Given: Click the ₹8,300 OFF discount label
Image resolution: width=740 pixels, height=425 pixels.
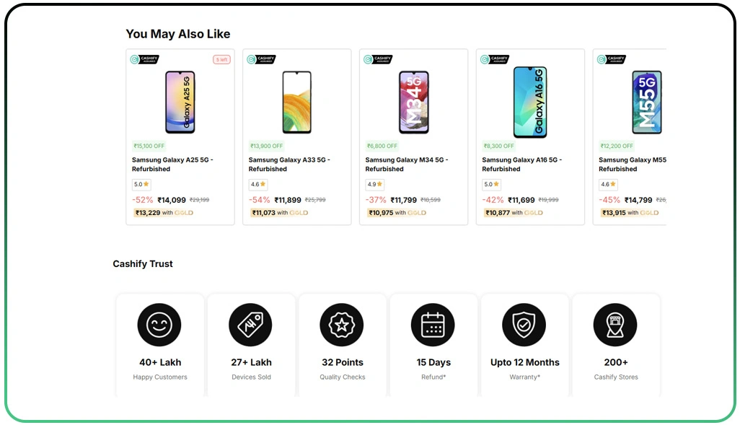Looking at the screenshot, I should [498, 145].
